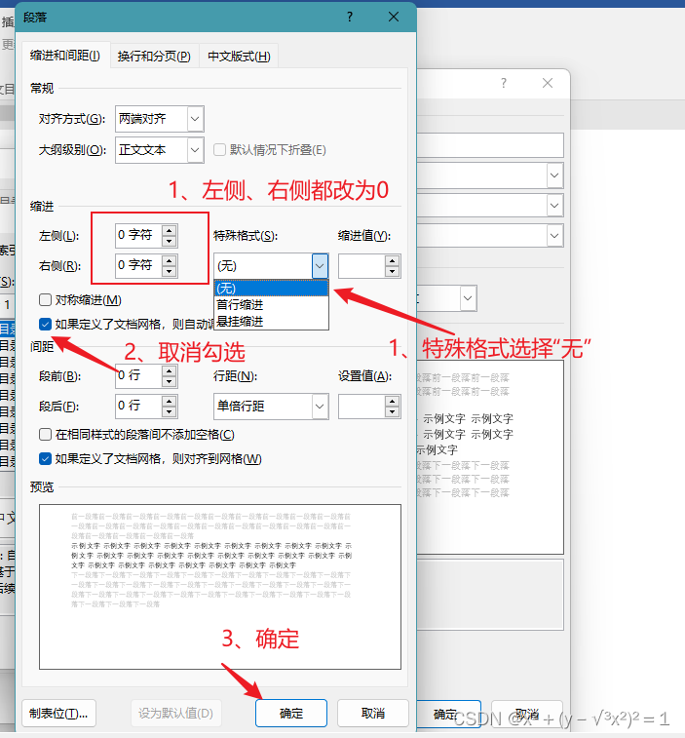
Task: Decrease the 左侧 indent with down arrow
Action: coord(170,242)
